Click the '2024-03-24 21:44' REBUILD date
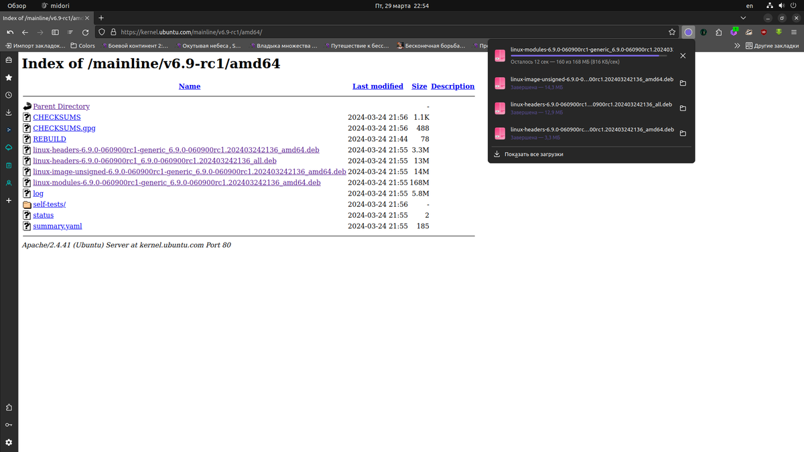 377,139
